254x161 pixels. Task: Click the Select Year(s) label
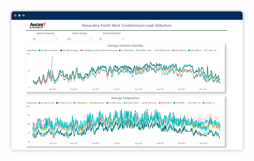tap(79, 33)
